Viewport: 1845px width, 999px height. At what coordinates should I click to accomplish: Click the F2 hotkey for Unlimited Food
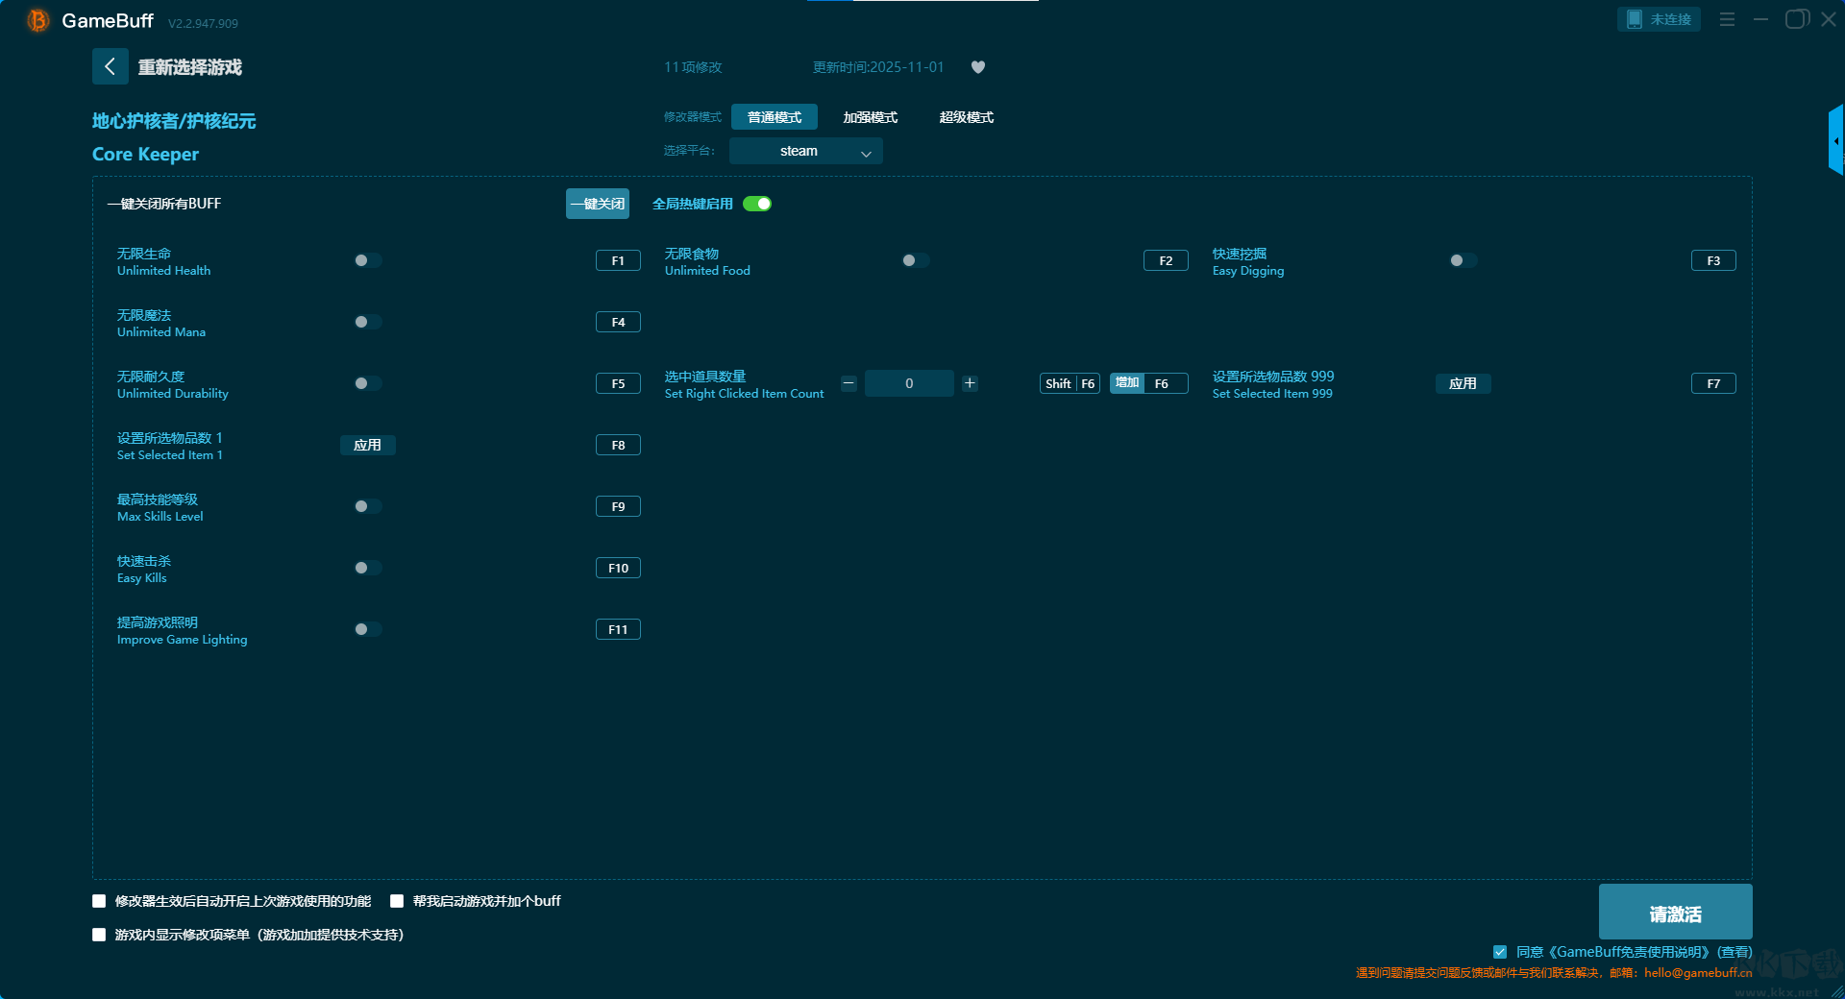(x=1166, y=260)
